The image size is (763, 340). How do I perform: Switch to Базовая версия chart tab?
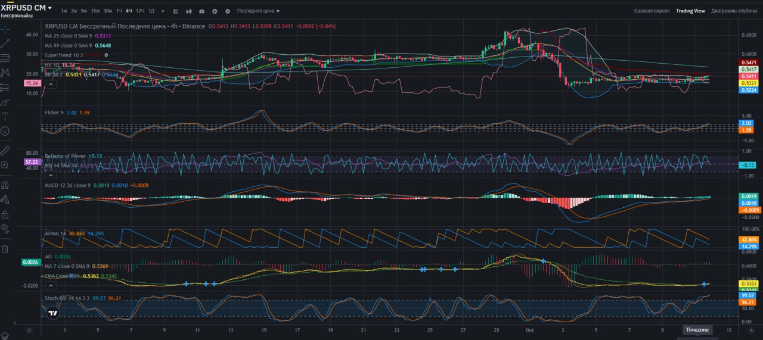click(x=652, y=11)
